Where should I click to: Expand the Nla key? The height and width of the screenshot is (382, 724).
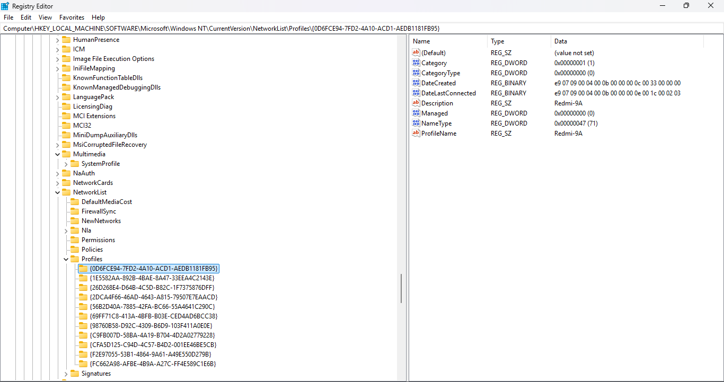tap(66, 230)
